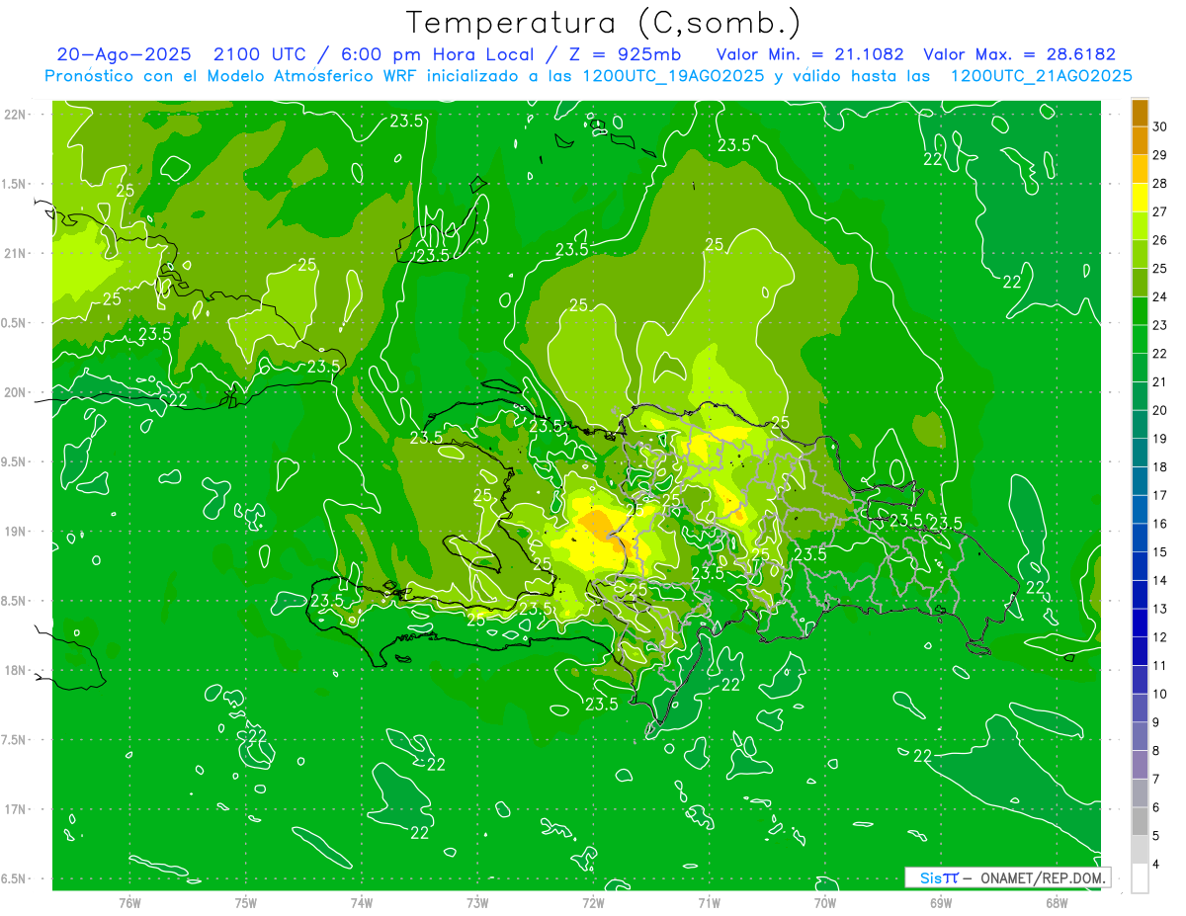Click the 'SisTT - ONAMET/REP.DOM.' credit box
Screen dimensions: 1186x916
1007,877
